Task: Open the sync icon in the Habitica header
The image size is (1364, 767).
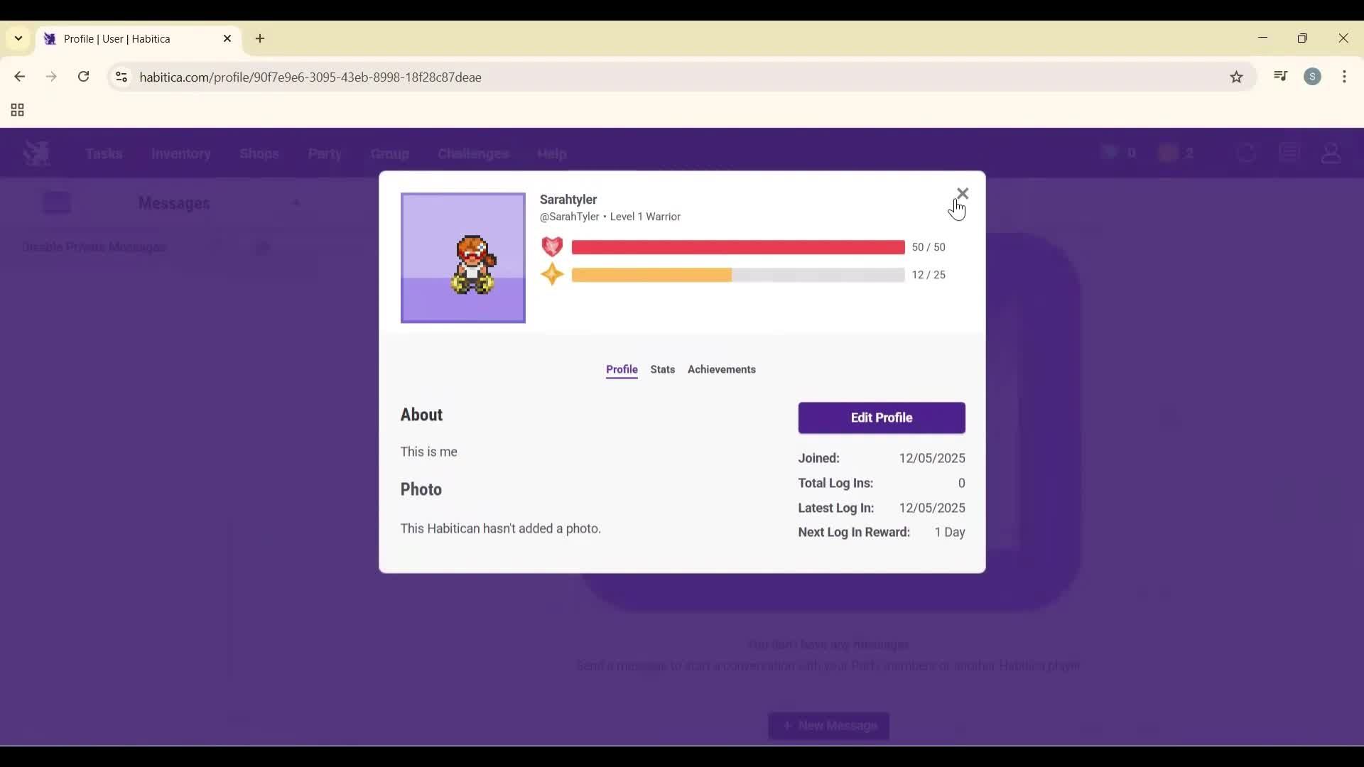Action: pyautogui.click(x=1245, y=153)
